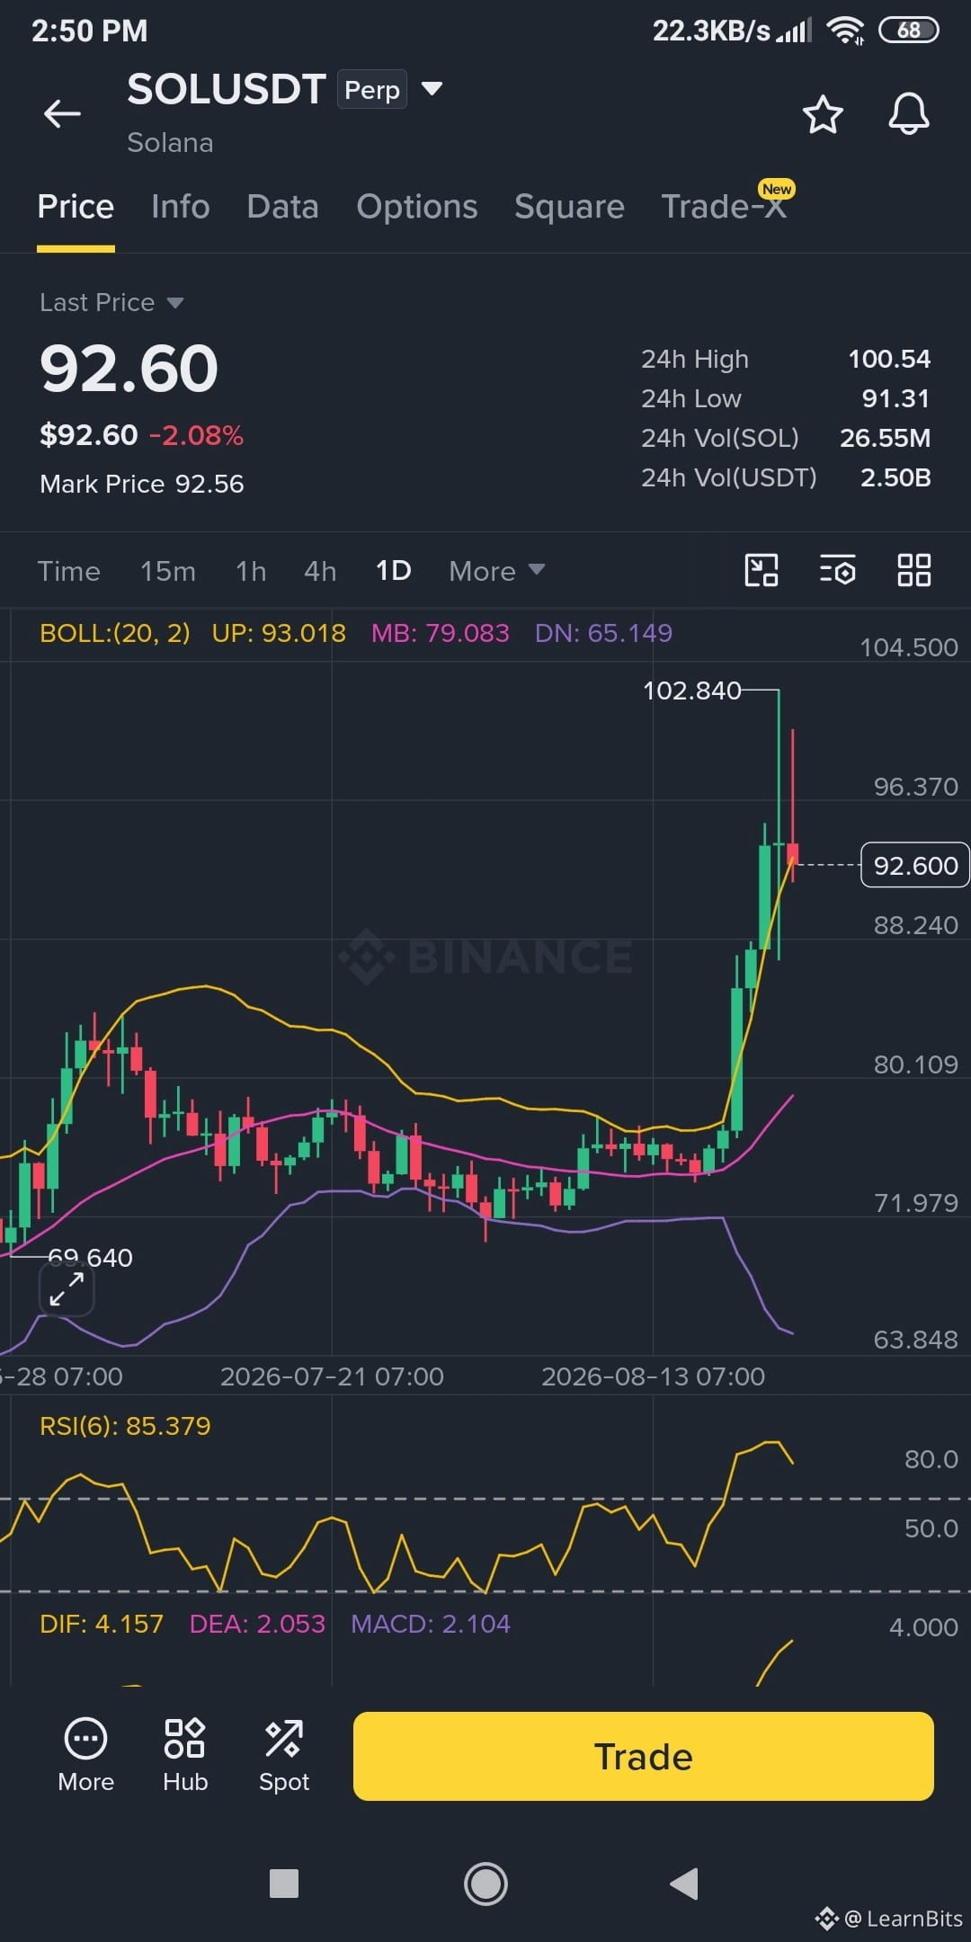
Task: Tap the large last price 92.60
Action: (x=129, y=369)
